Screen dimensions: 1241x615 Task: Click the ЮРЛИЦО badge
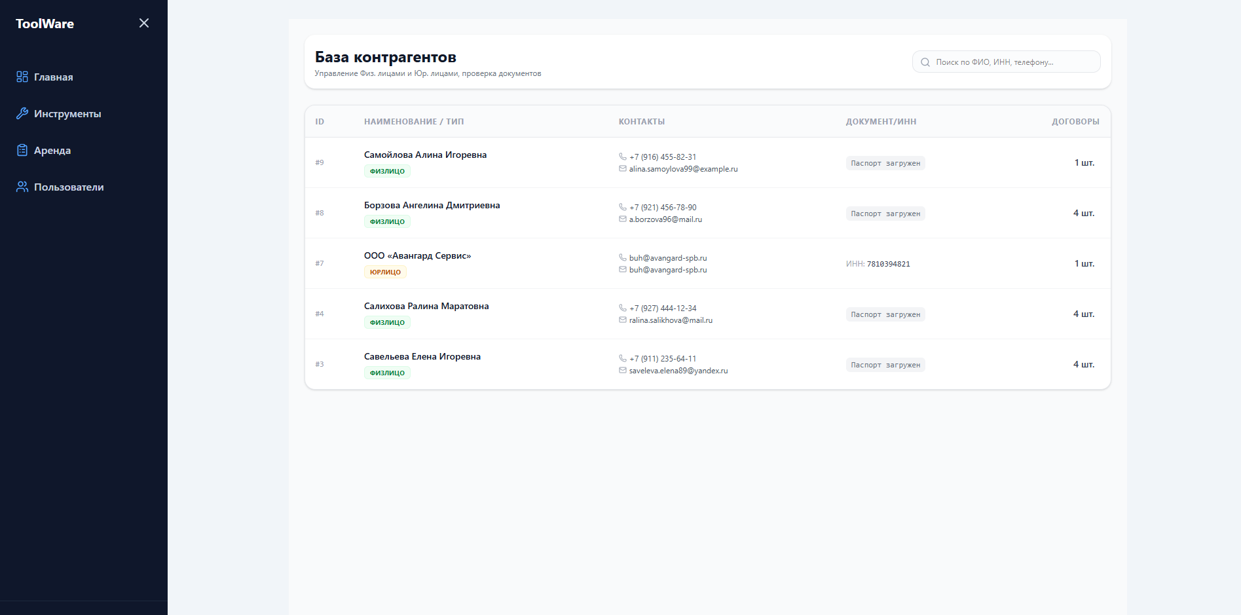[x=385, y=272]
